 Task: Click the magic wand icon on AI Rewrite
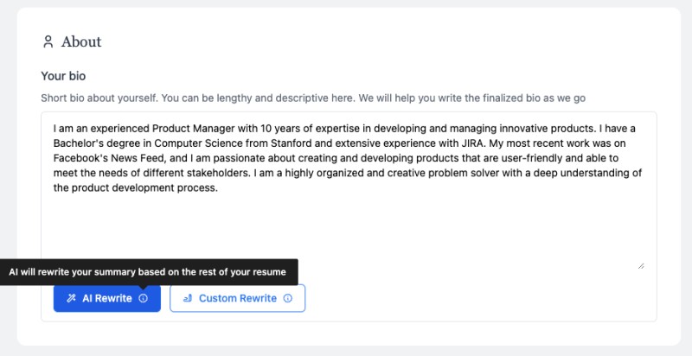[72, 298]
